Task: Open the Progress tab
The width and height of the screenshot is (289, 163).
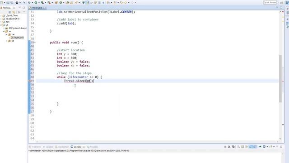Action: point(93,147)
